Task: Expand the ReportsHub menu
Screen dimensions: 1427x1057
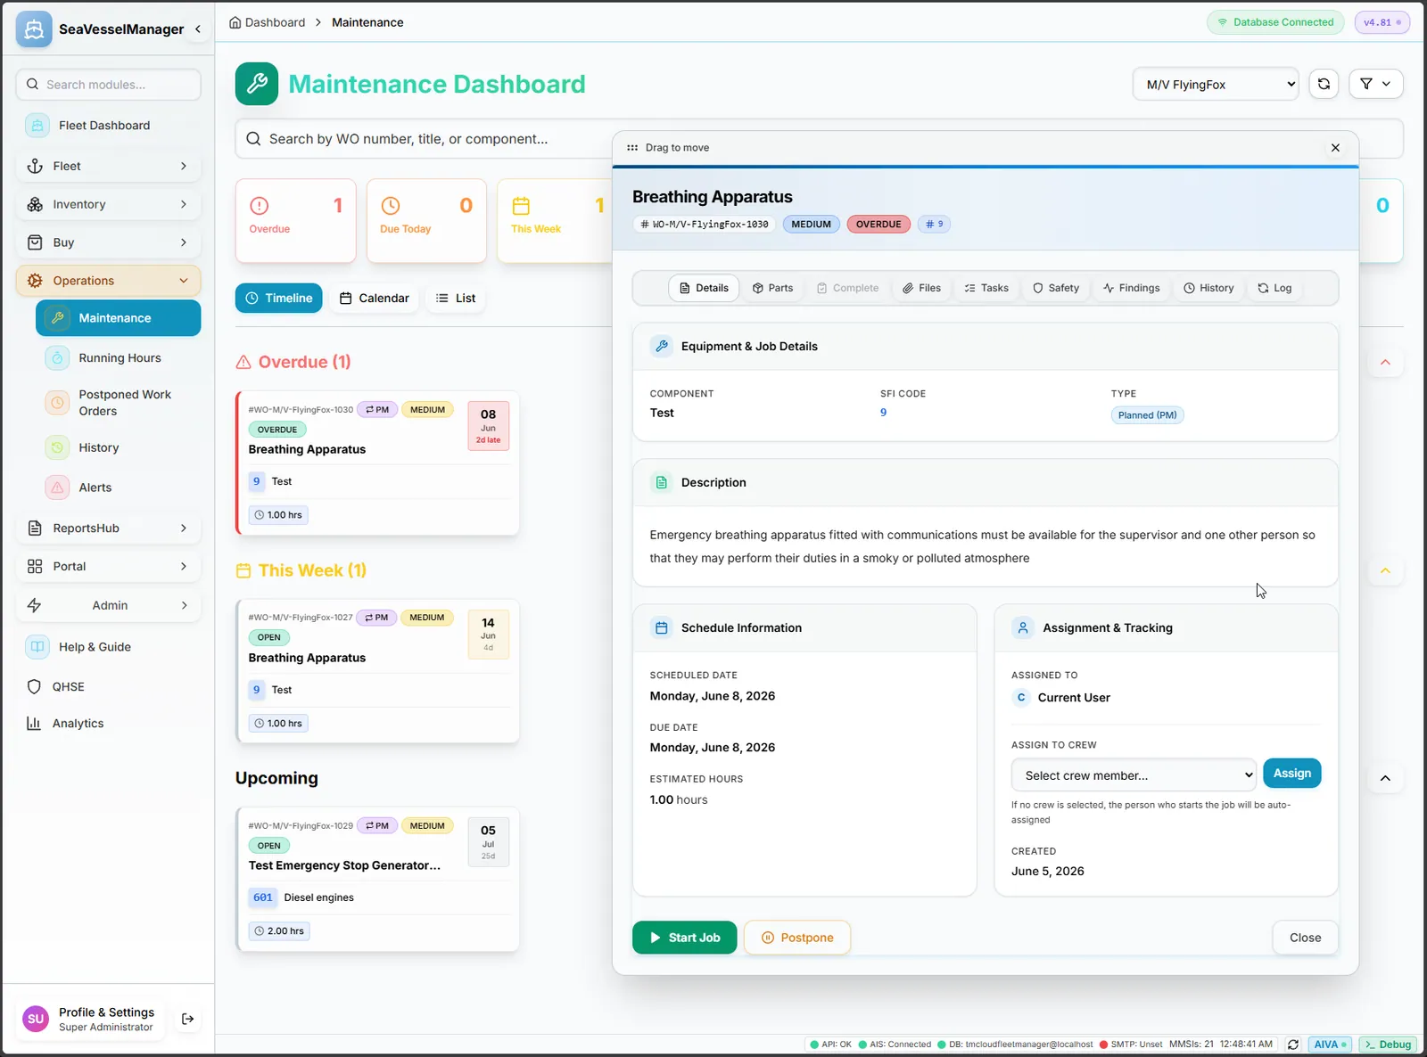Action: click(108, 528)
